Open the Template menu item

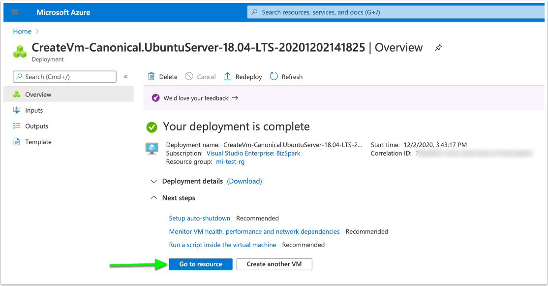(38, 142)
